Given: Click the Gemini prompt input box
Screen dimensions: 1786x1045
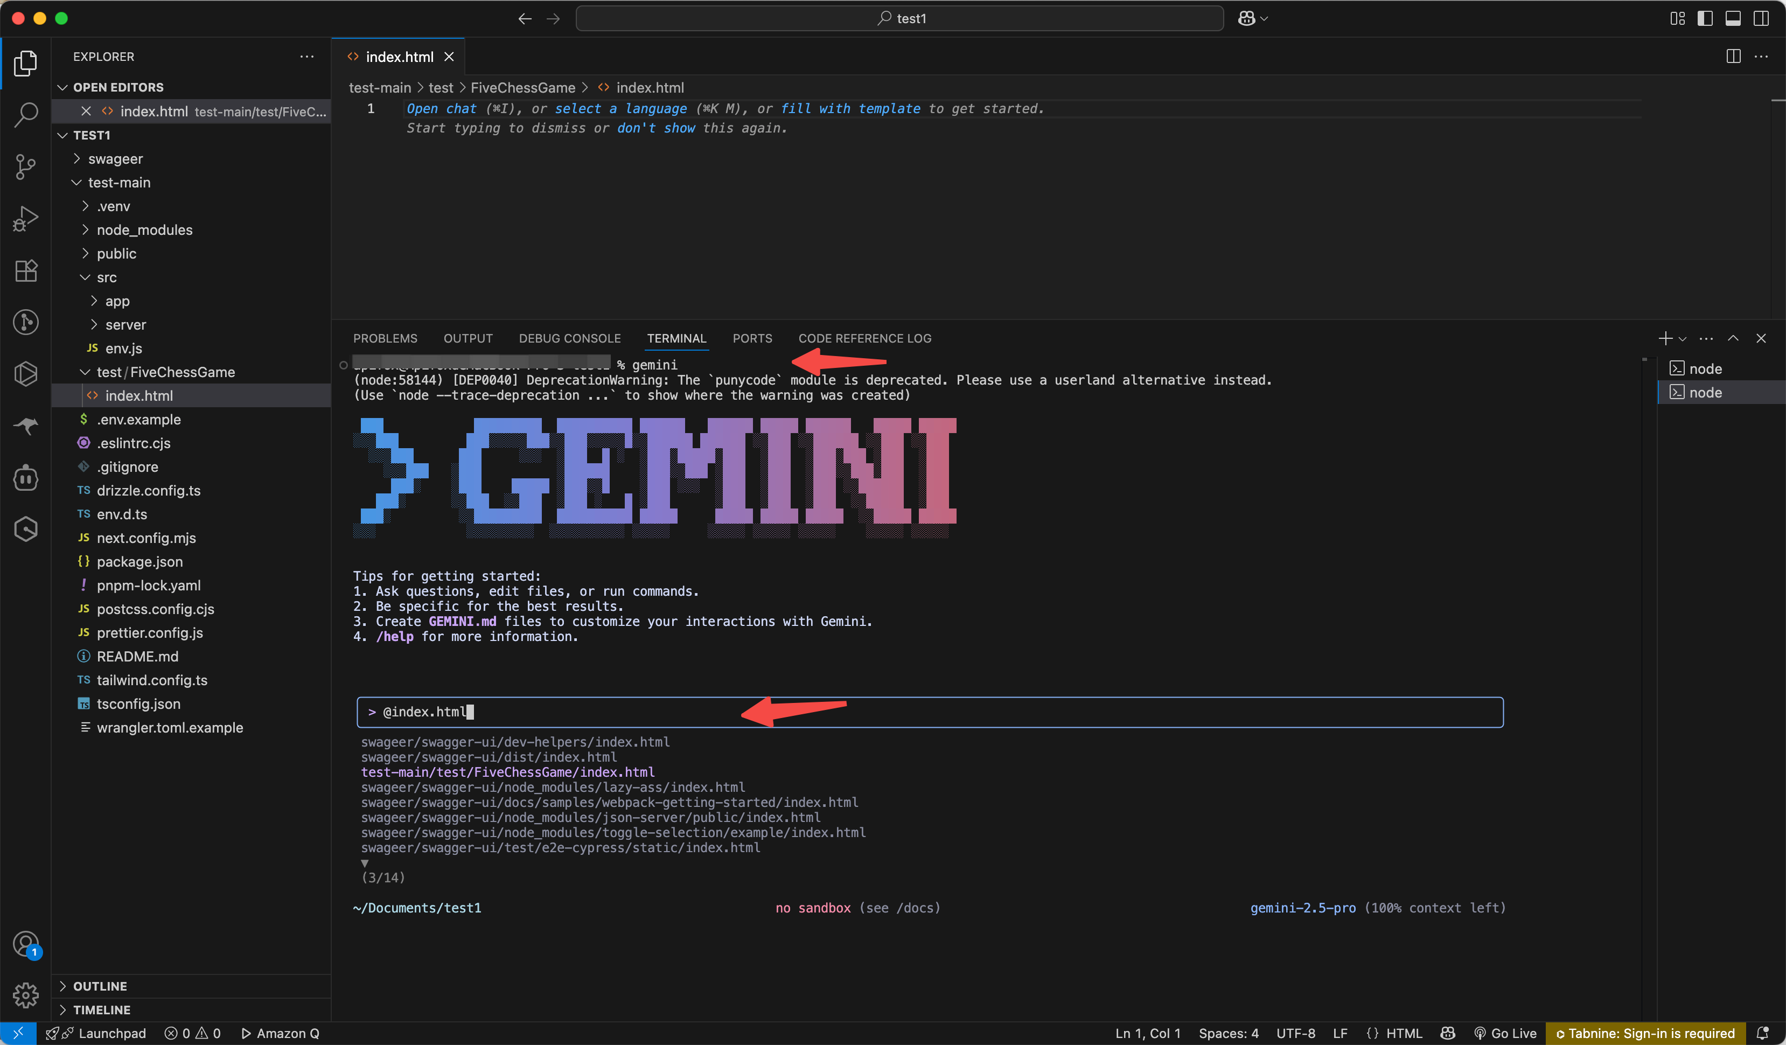Looking at the screenshot, I should (x=929, y=712).
